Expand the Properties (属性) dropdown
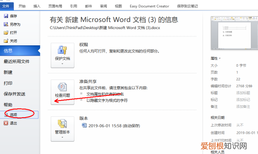 215,58
